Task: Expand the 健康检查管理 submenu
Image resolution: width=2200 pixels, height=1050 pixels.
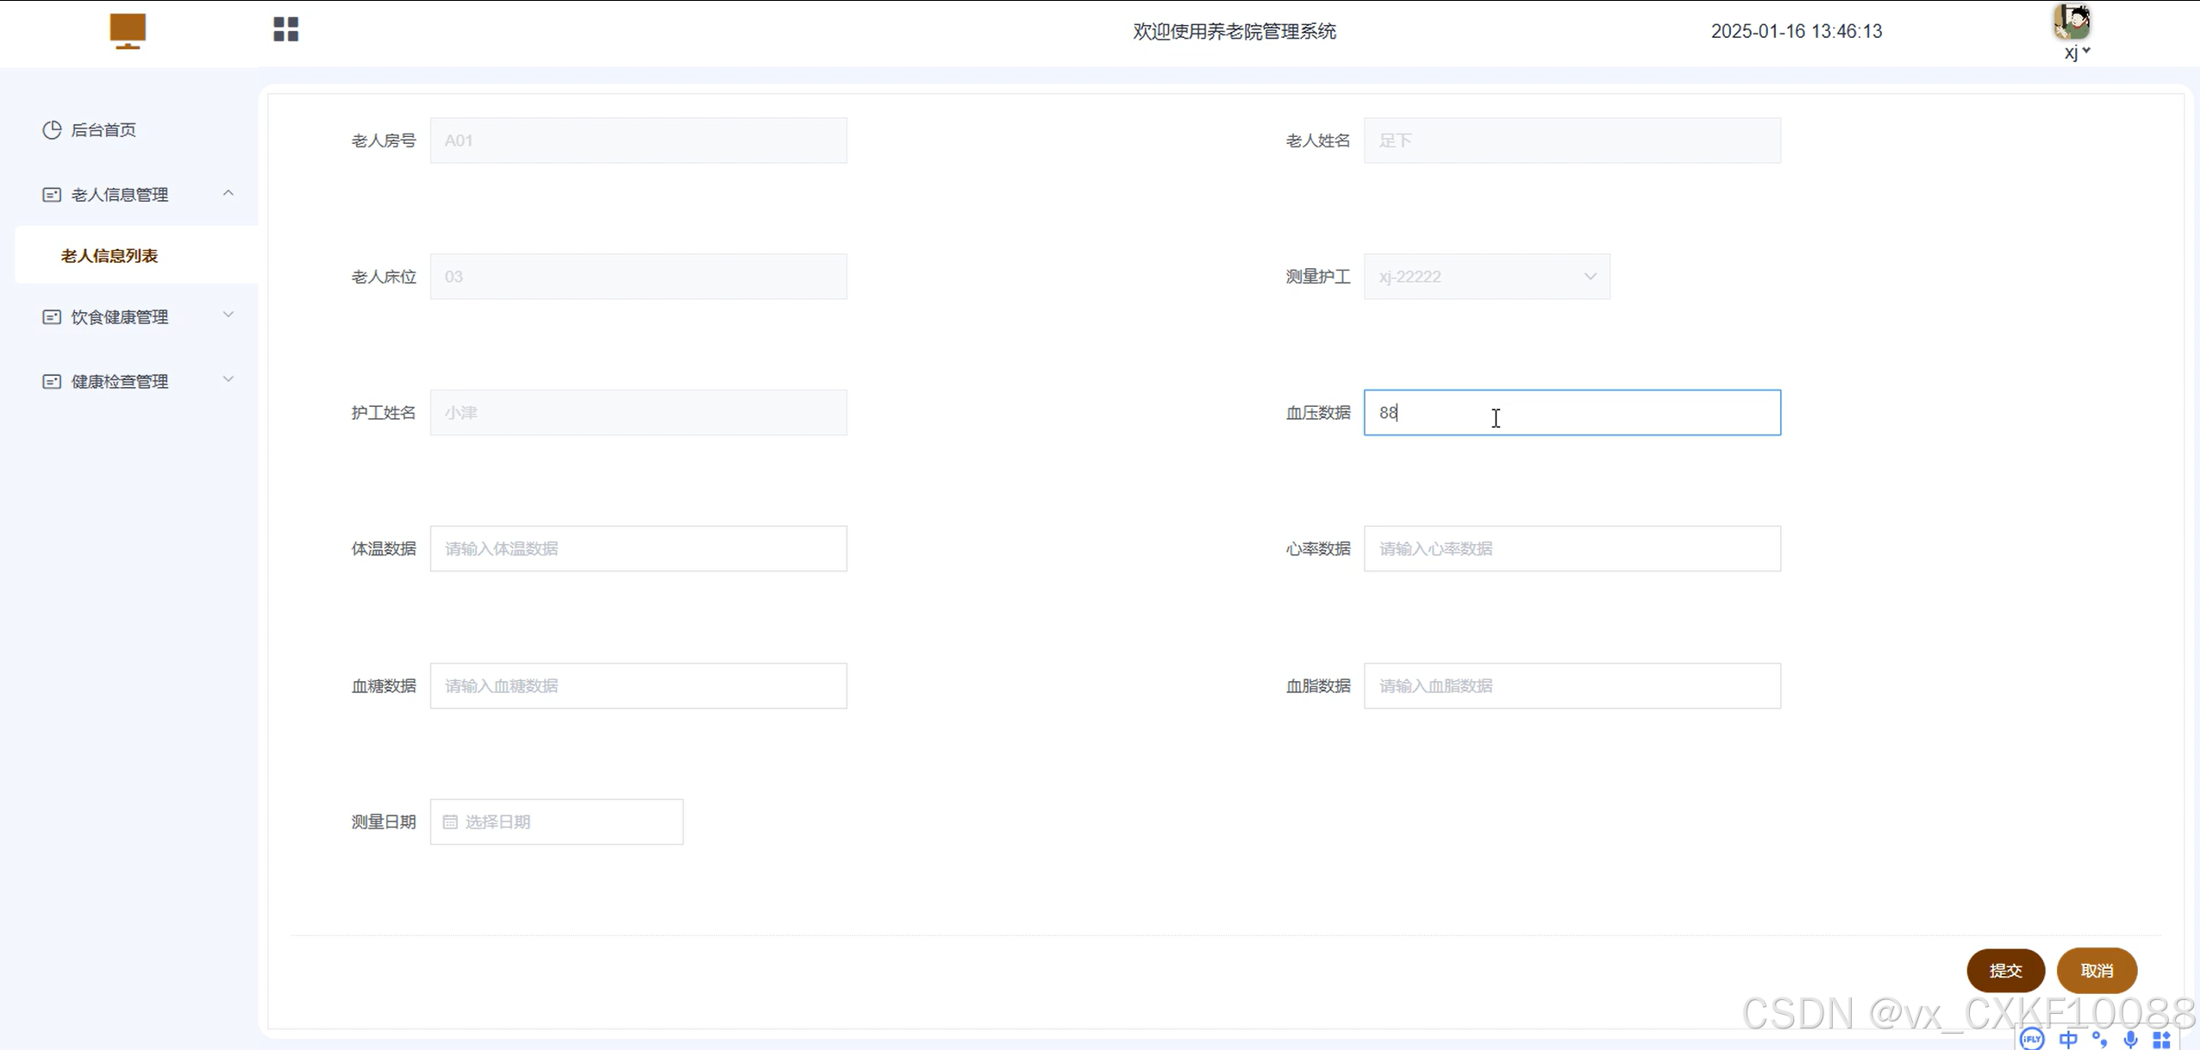Action: pos(228,380)
